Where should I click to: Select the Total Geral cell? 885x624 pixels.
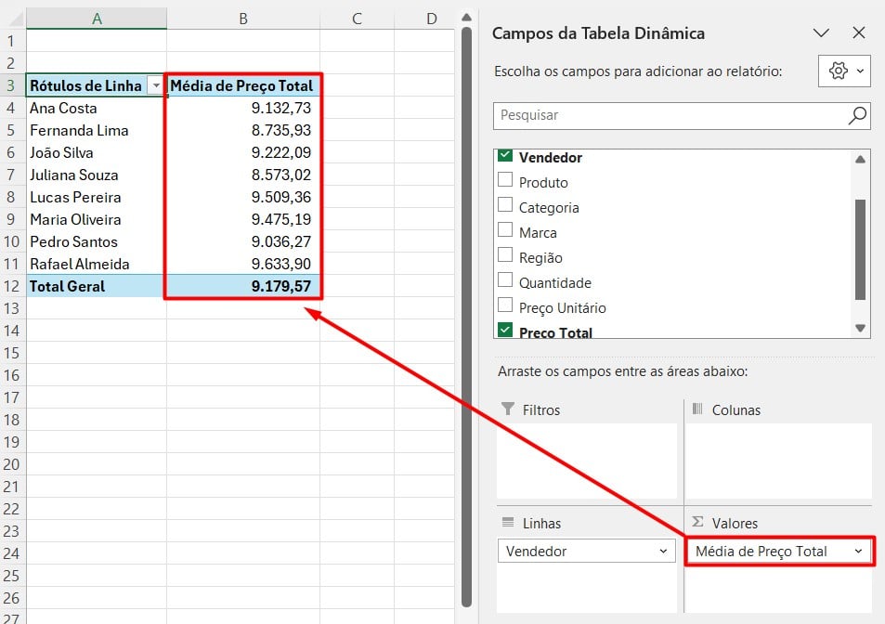pos(97,286)
